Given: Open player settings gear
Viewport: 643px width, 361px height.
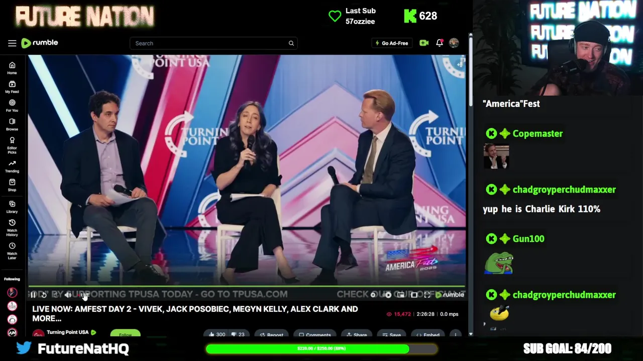Looking at the screenshot, I should (373, 295).
